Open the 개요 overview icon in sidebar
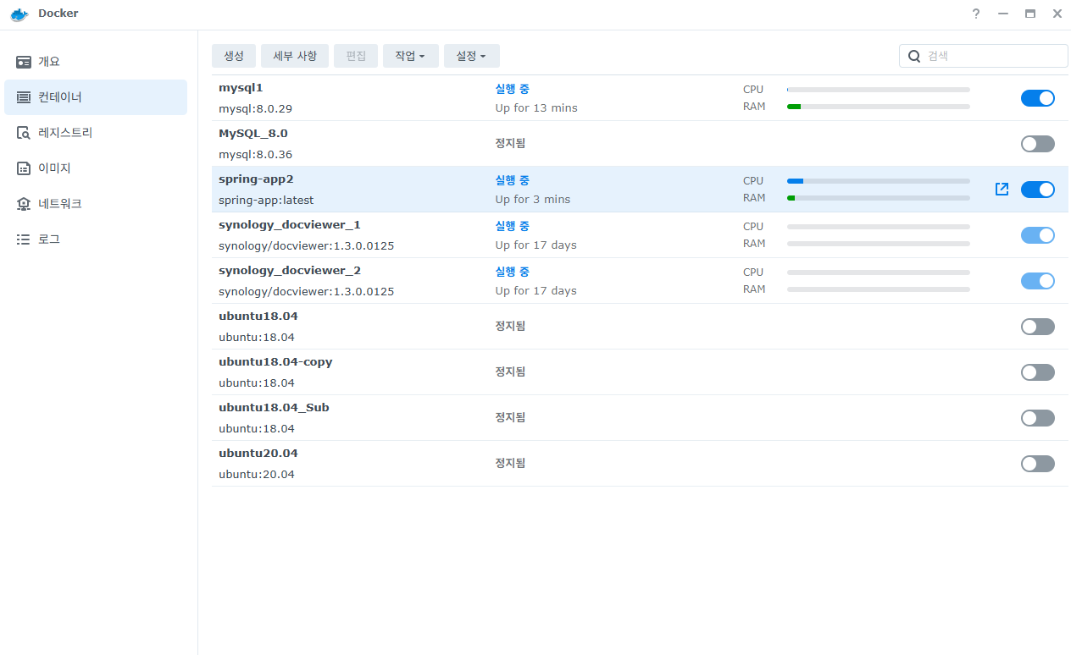The image size is (1071, 655). (x=24, y=62)
